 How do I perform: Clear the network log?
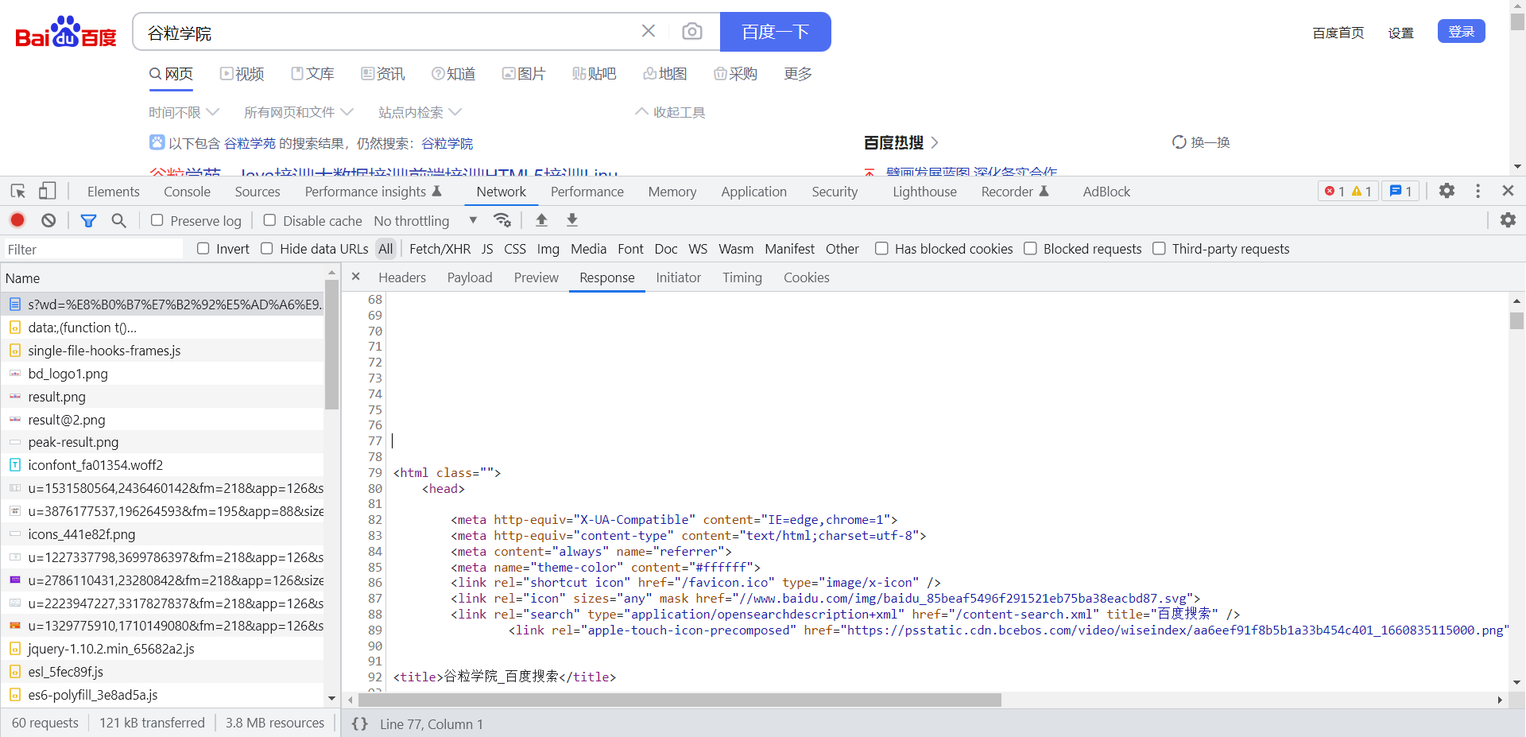coord(48,220)
